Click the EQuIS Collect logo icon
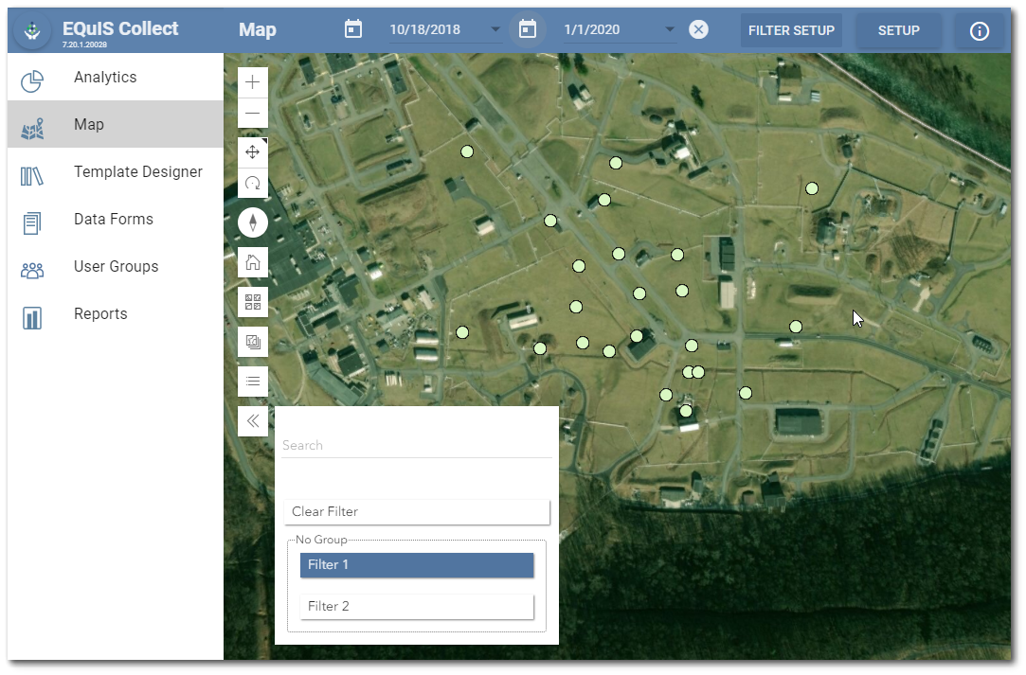This screenshot has height=675, width=1026. (32, 30)
